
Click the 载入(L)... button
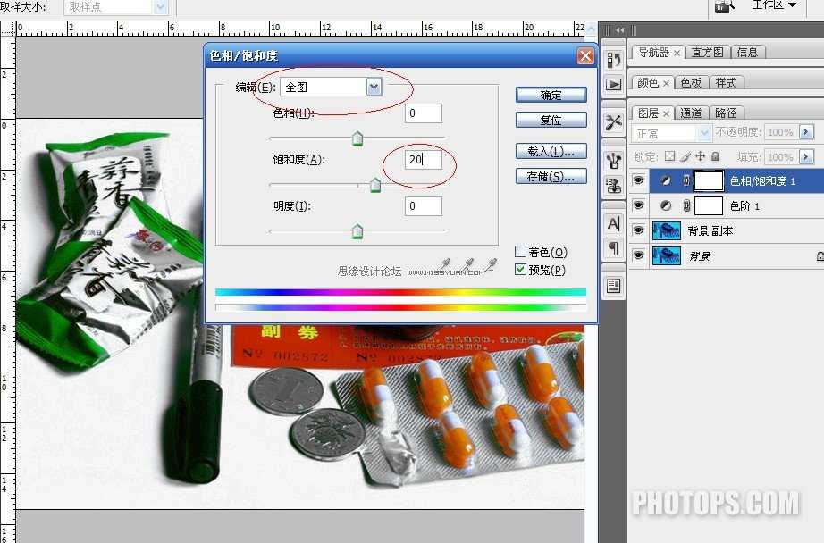551,151
